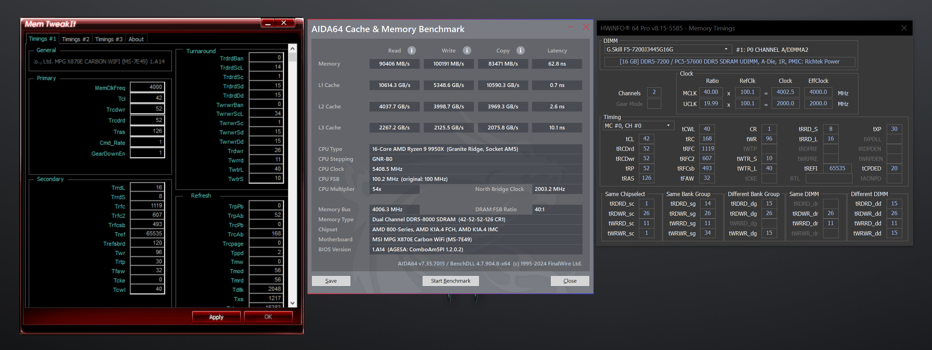932x350 pixels.
Task: Click the Tcl value field
Action: [x=147, y=98]
